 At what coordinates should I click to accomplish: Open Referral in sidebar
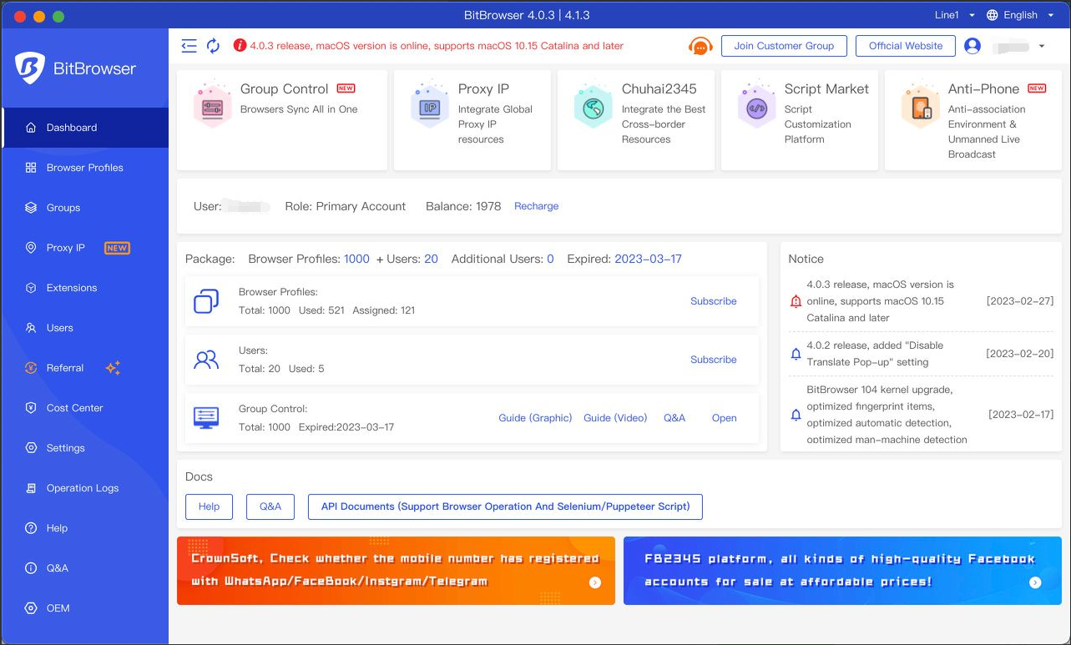tap(85, 368)
